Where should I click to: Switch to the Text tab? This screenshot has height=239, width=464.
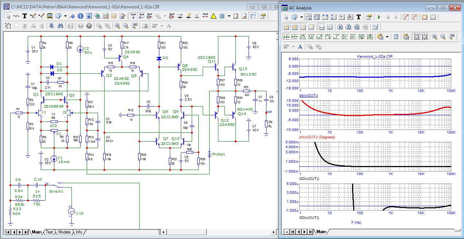49,232
